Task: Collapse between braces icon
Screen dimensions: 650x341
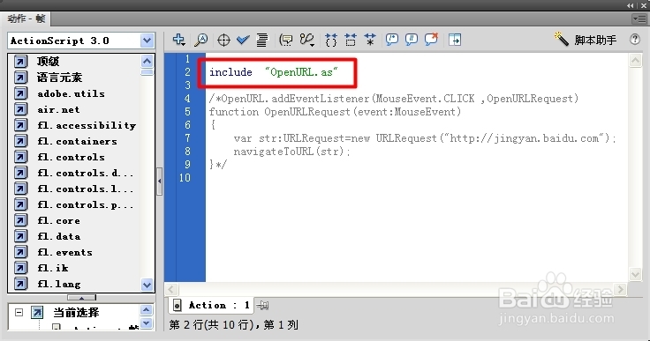Action: [x=331, y=40]
